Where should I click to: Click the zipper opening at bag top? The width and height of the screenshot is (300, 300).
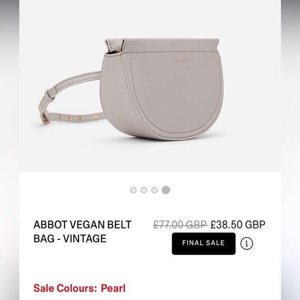[114, 50]
